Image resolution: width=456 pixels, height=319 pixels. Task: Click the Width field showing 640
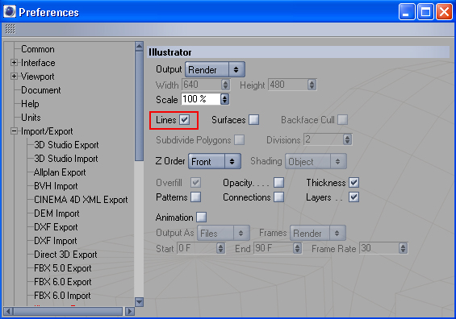click(202, 85)
